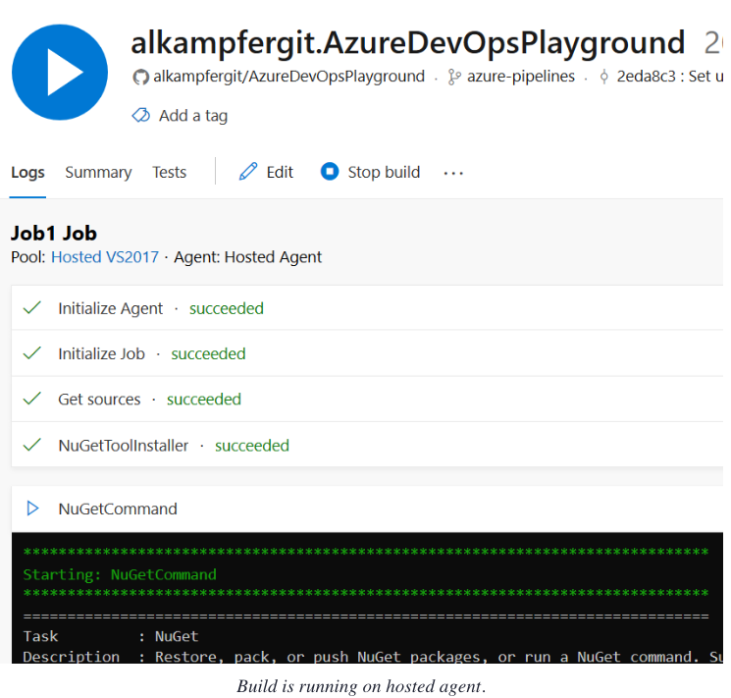Open the more actions ellipsis menu
Viewport: 731px width, 698px height.
coord(453,173)
